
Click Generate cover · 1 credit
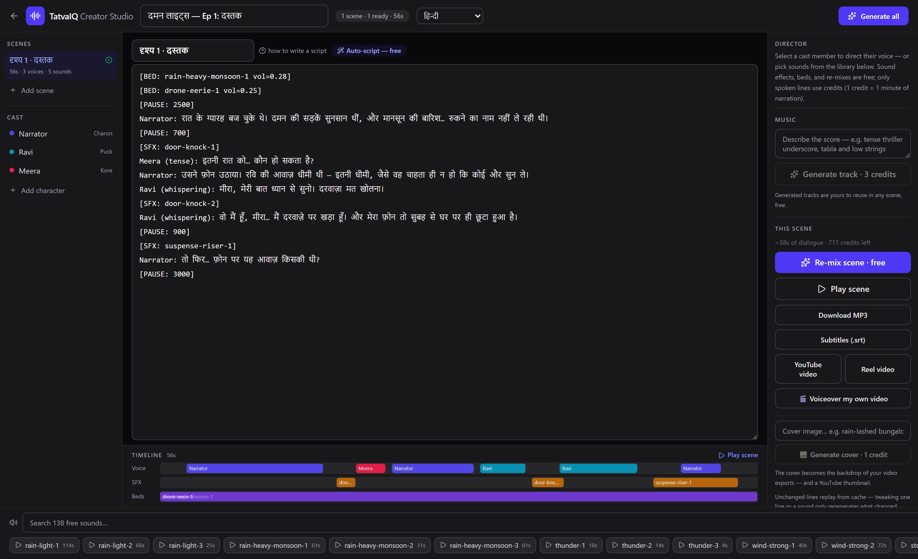tap(842, 454)
